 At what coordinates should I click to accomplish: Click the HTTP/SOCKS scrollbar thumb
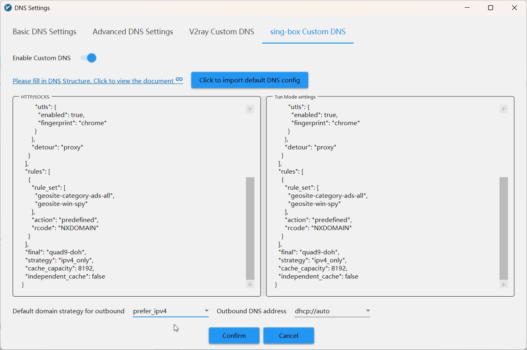click(250, 228)
